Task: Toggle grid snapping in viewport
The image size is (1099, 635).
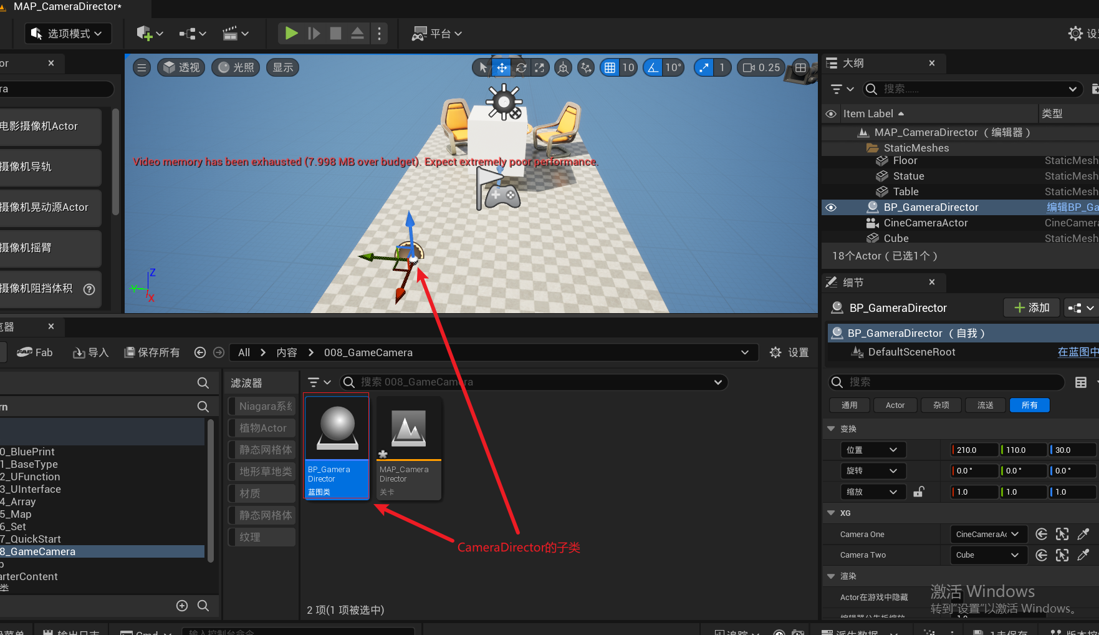Action: (x=610, y=67)
